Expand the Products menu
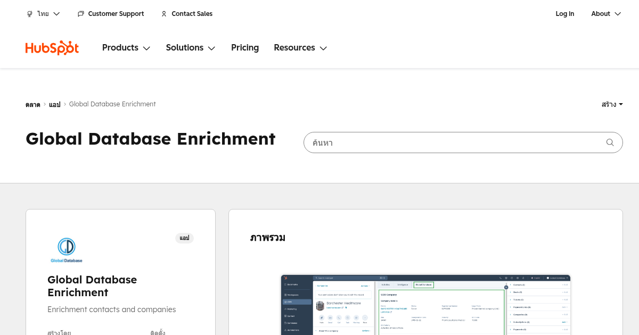 126,48
